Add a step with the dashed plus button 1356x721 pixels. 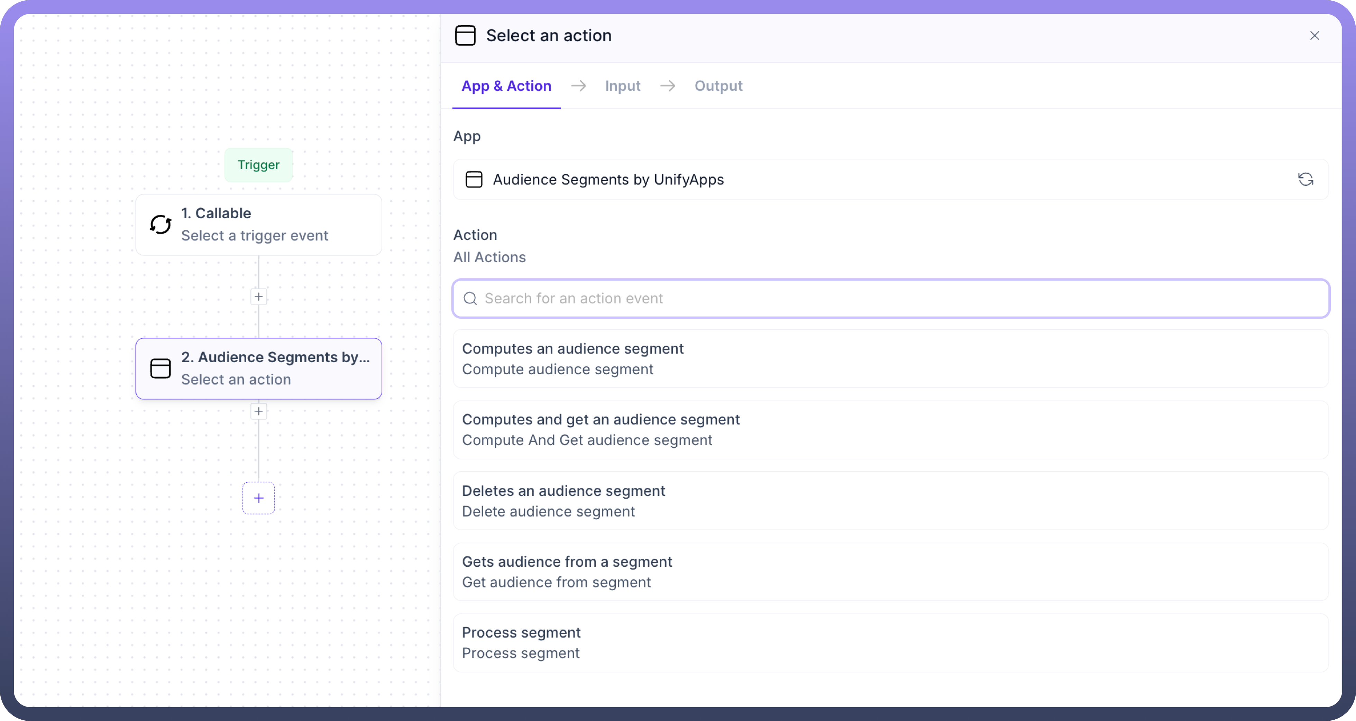click(258, 498)
